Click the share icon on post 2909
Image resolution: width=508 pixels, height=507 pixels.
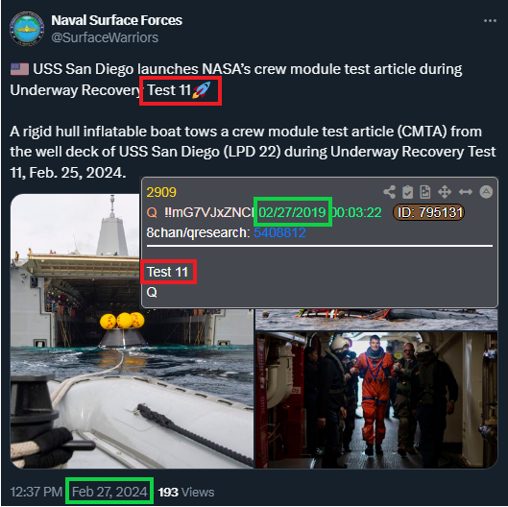click(389, 192)
